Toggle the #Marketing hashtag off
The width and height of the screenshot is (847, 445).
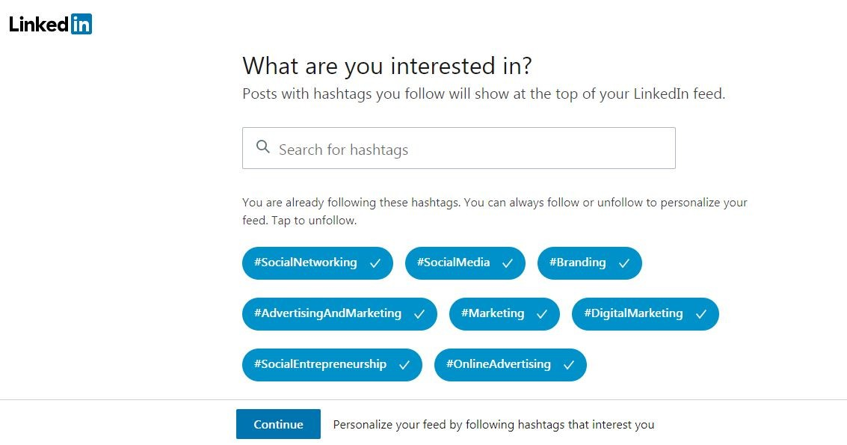(504, 314)
